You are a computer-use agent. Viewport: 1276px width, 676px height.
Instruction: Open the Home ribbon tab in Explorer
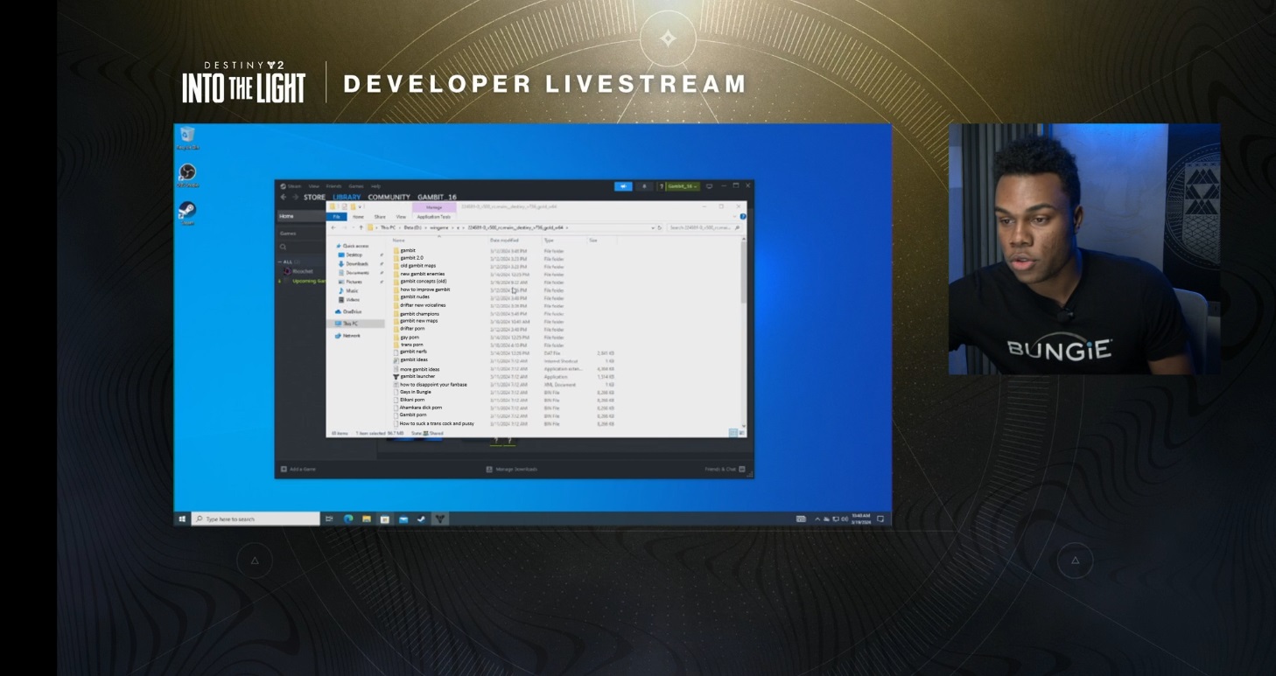point(358,217)
